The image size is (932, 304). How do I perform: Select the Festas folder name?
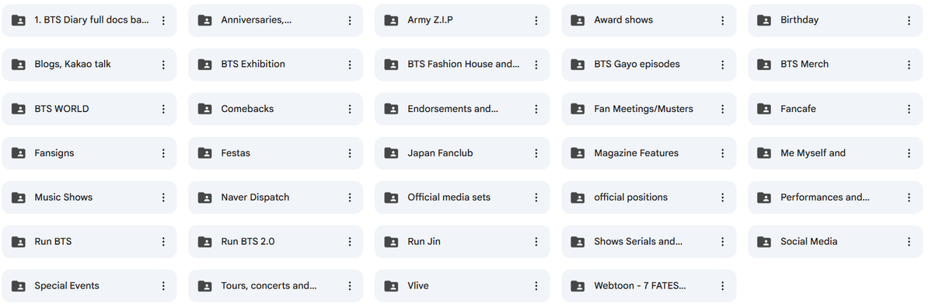[236, 153]
